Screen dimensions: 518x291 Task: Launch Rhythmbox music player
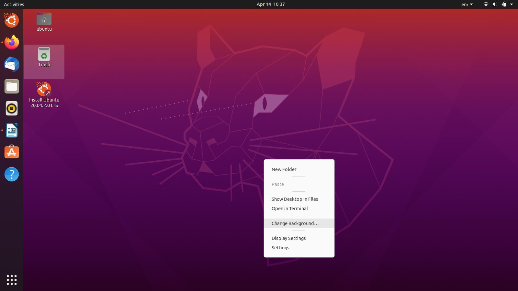[x=12, y=108]
